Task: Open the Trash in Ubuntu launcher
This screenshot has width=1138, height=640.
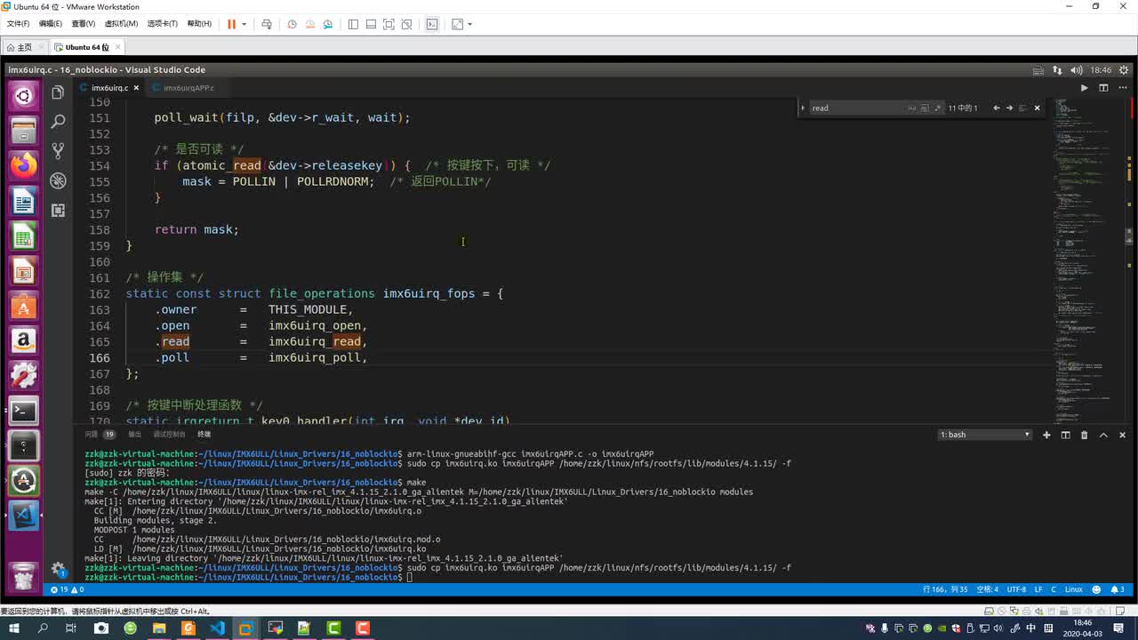Action: pyautogui.click(x=23, y=575)
